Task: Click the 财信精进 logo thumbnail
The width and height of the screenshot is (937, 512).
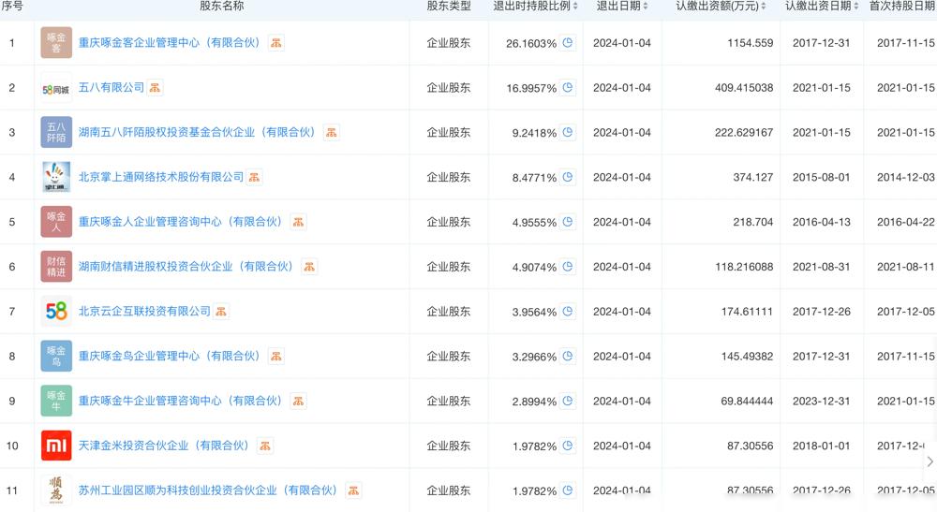Action: (56, 267)
